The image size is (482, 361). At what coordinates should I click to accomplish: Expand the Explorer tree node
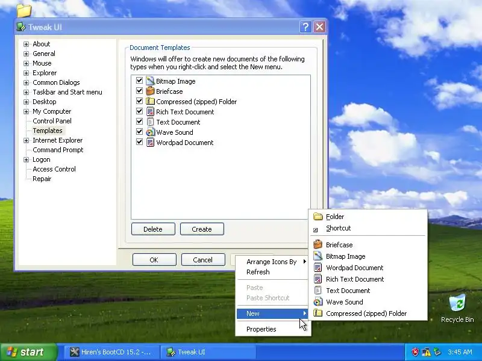coord(26,73)
